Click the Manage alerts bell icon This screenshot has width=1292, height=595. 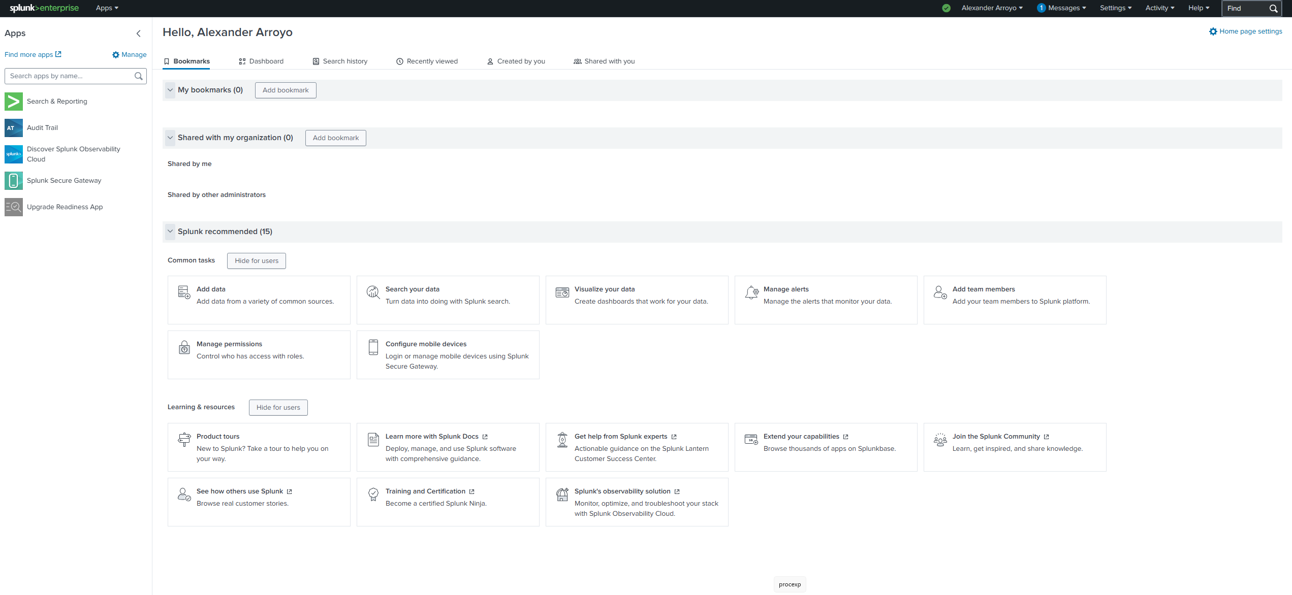pos(751,292)
